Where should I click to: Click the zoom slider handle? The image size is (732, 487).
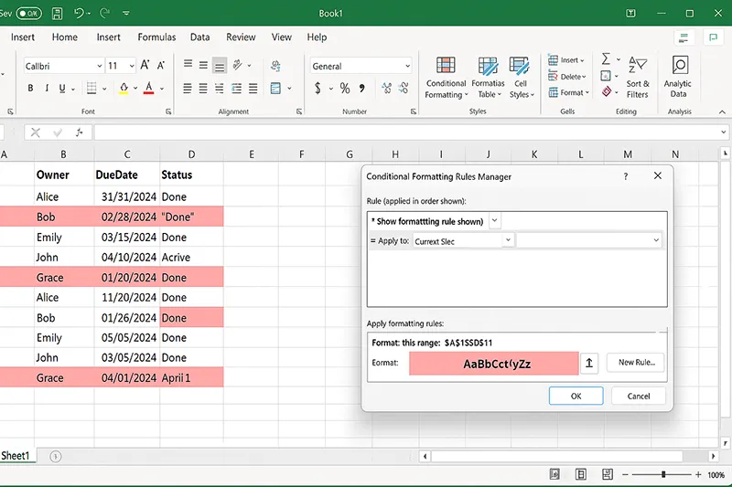[663, 474]
